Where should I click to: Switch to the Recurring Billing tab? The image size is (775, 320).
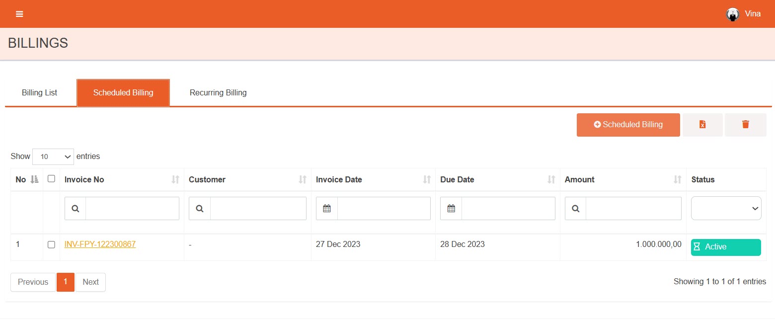pos(218,92)
